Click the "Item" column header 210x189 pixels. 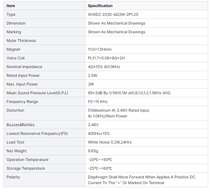coord(11,6)
